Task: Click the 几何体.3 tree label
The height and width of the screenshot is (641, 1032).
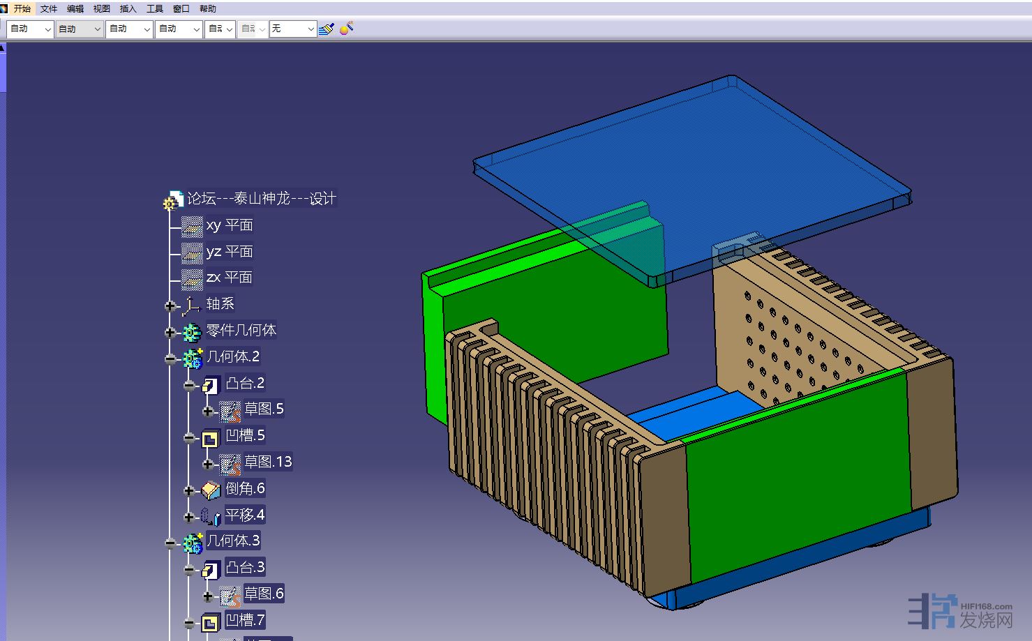Action: click(234, 541)
